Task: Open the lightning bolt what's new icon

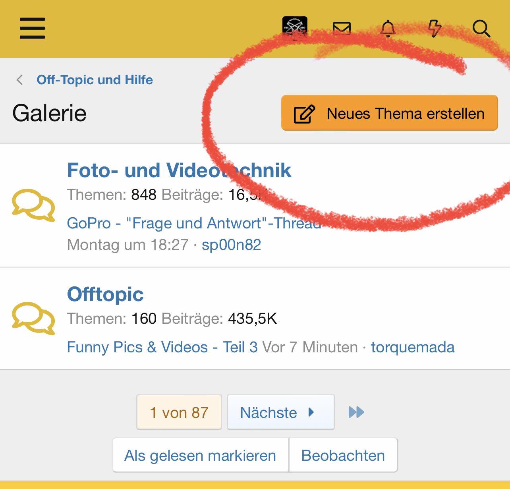Action: point(435,29)
